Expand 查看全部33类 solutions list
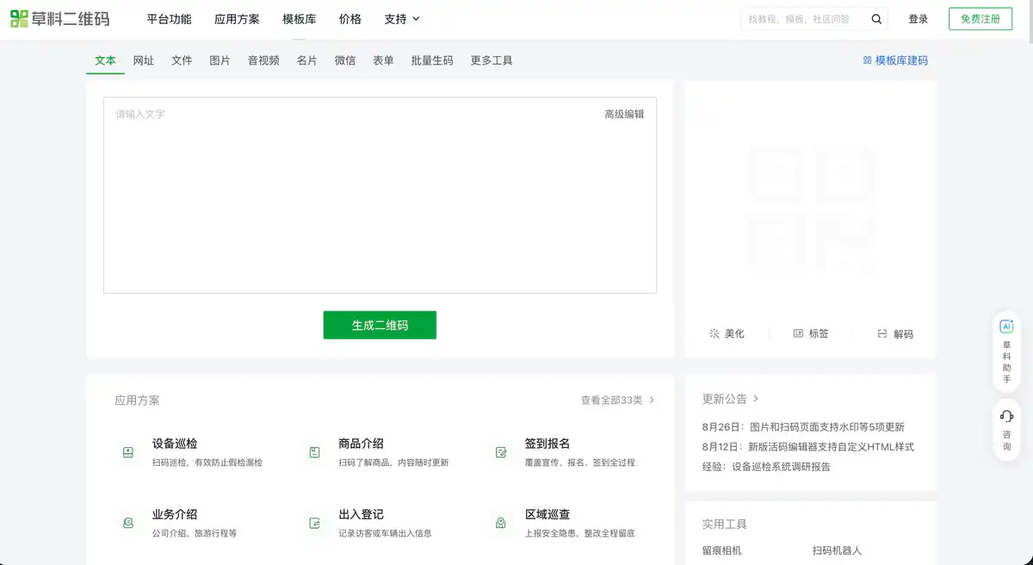Screen dimensions: 1033x565 click(618, 400)
